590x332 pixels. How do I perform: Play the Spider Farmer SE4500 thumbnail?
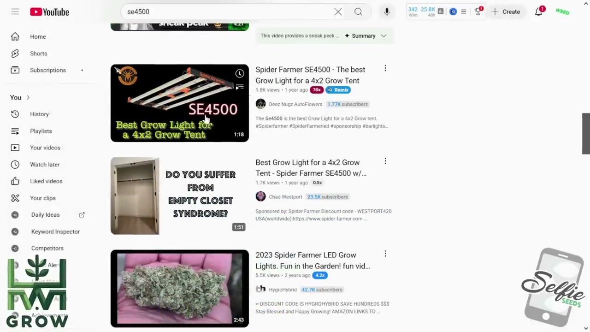click(180, 103)
